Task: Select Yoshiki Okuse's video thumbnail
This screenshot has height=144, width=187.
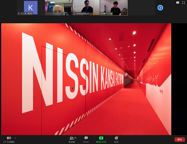Action: tap(86, 7)
